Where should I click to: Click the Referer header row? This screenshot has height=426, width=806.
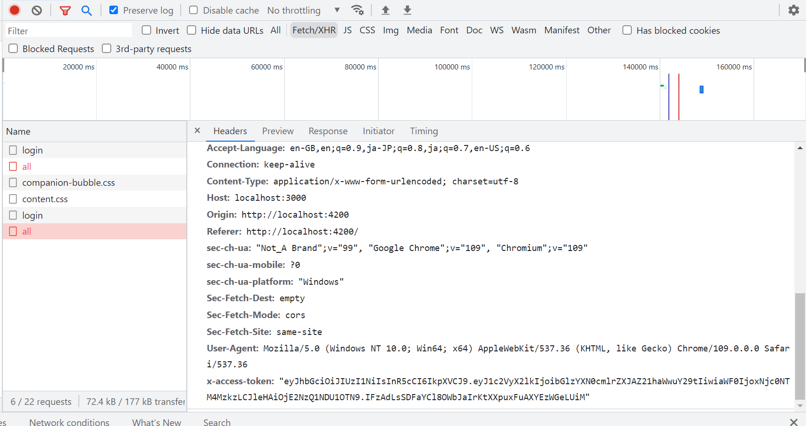click(x=282, y=231)
